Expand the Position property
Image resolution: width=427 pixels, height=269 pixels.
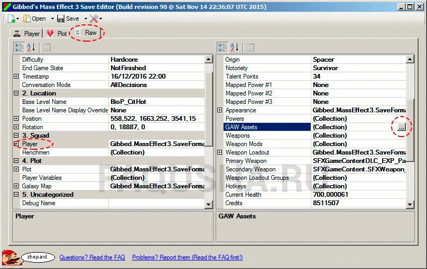16,119
